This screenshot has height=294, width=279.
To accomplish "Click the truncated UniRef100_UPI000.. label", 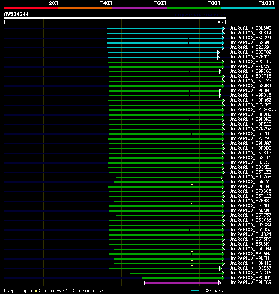I will coord(253,109).
